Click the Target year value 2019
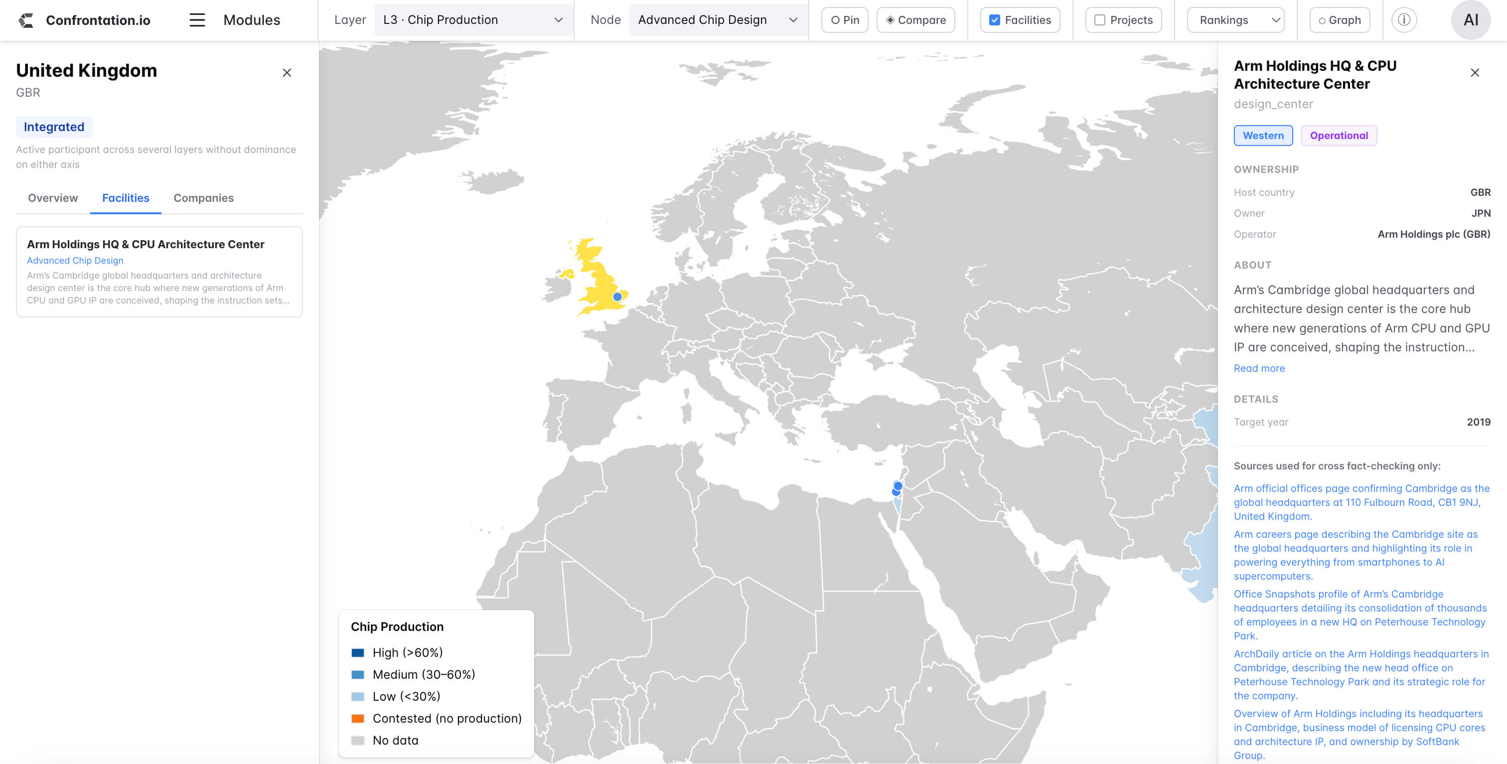The height and width of the screenshot is (764, 1507). [x=1478, y=422]
